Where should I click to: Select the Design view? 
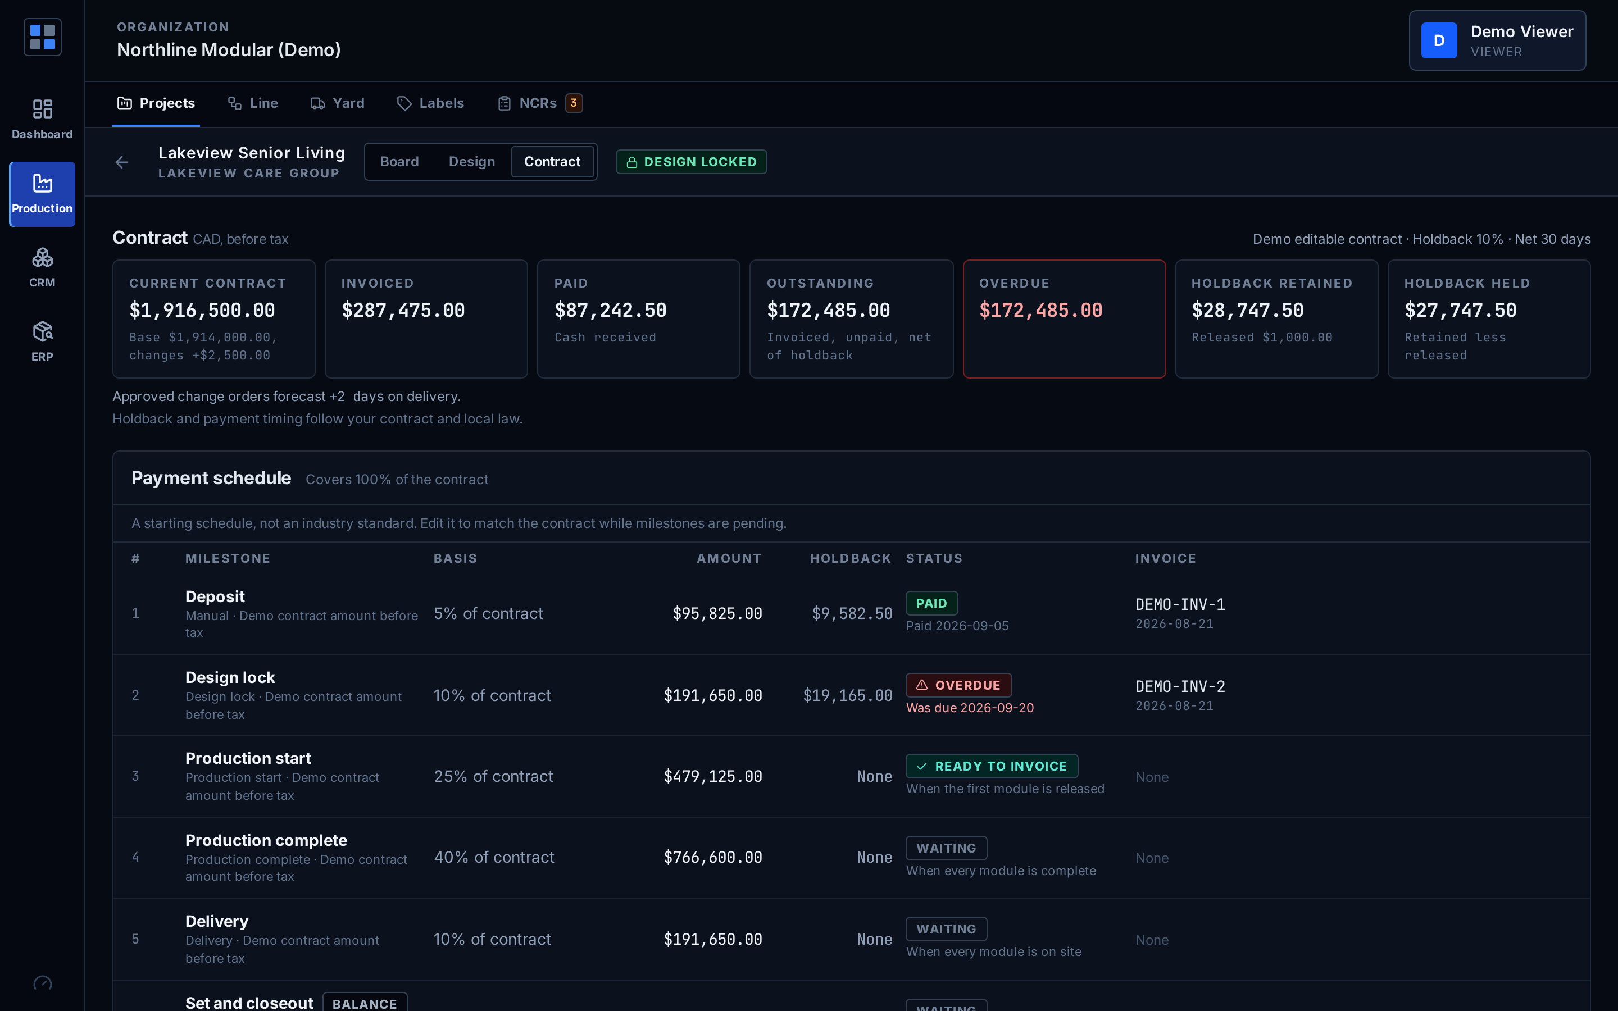click(x=472, y=162)
